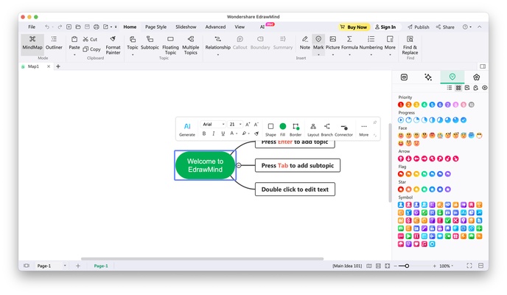Image resolution: width=507 pixels, height=295 pixels.
Task: Create new file from quick toolbar
Action: (69, 27)
